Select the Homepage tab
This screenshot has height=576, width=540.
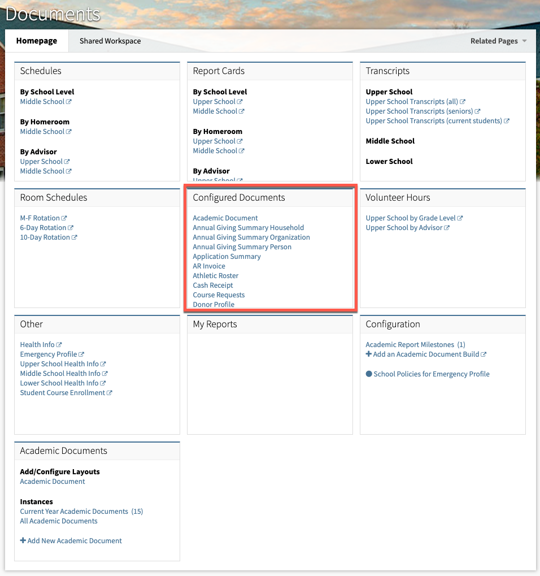(36, 40)
